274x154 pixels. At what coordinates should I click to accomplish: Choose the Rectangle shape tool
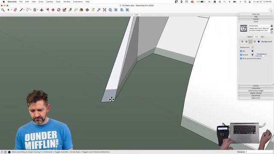coord(35,10)
